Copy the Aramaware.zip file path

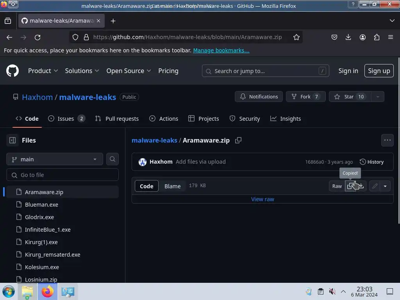pos(238,140)
